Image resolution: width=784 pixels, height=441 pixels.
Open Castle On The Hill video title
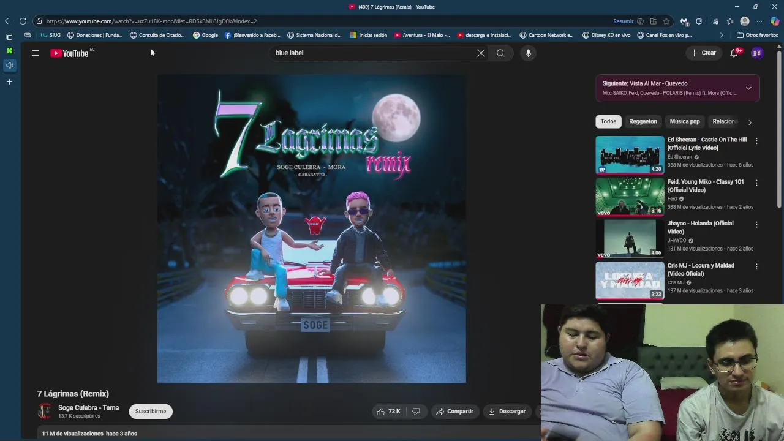(x=707, y=144)
